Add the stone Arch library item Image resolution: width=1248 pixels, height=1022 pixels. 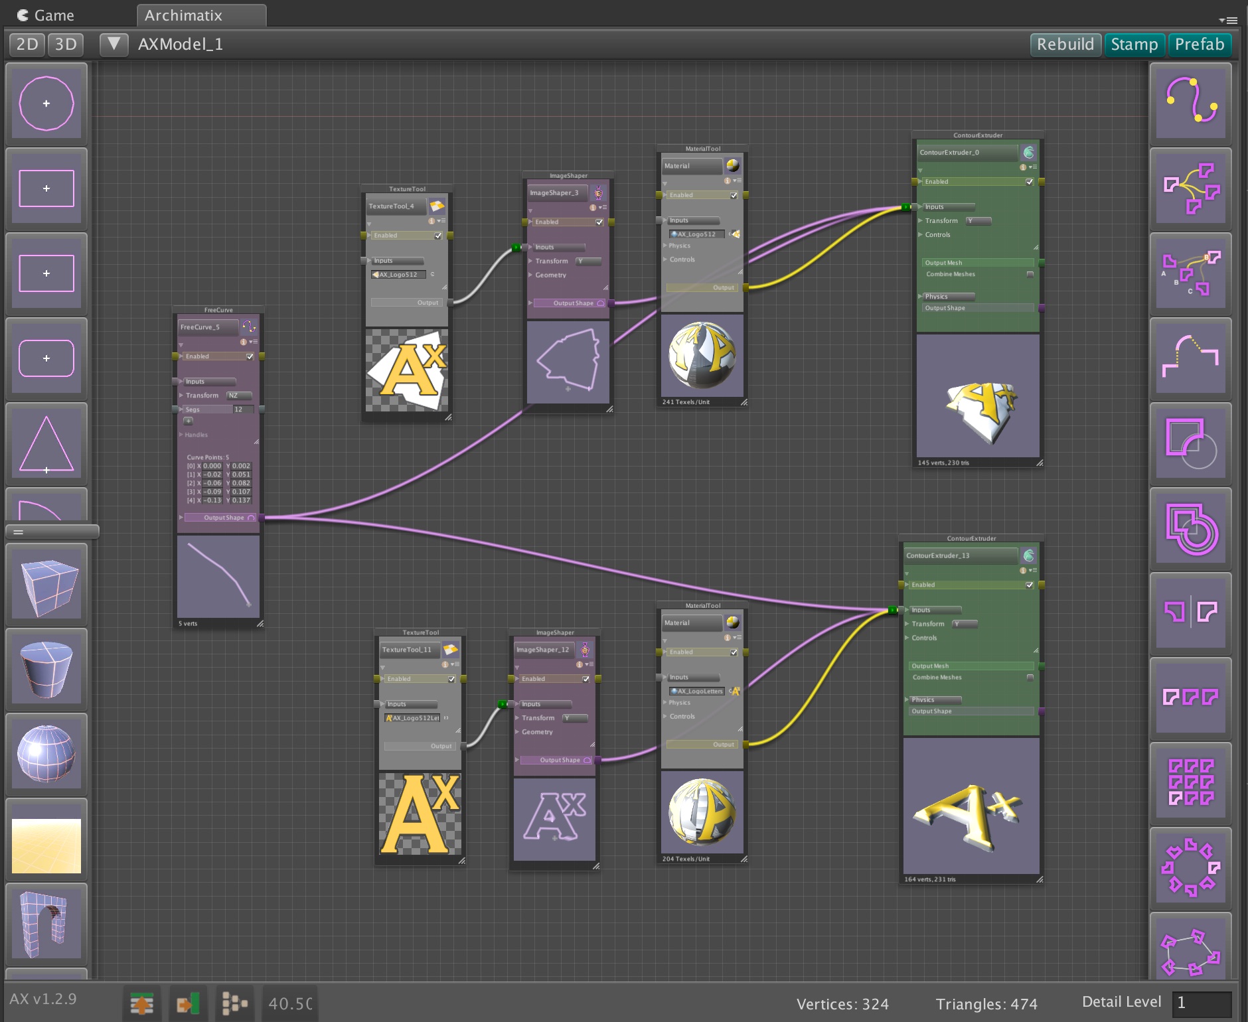pos(46,924)
